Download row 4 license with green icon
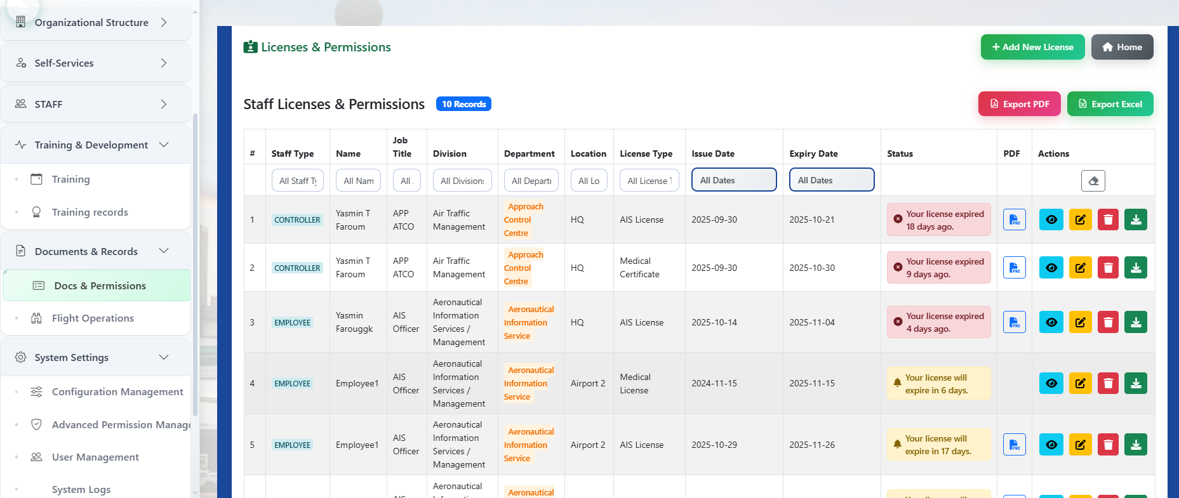 [x=1135, y=383]
